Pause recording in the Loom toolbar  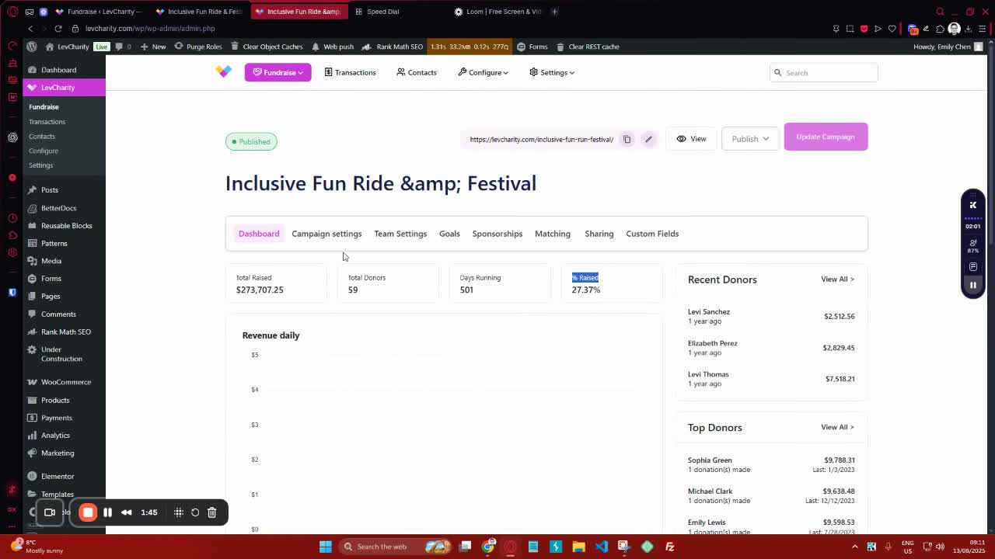[x=108, y=512]
